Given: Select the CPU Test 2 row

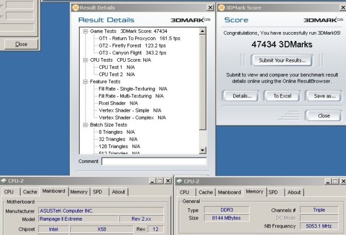Looking at the screenshot, I should (117, 75).
